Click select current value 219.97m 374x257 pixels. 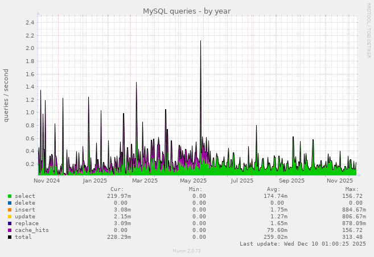(119, 196)
